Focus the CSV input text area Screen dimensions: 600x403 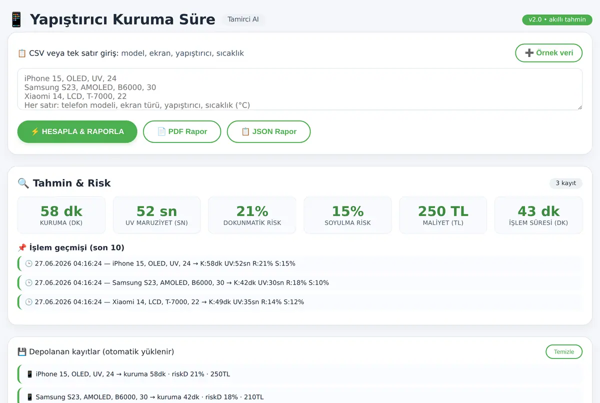300,89
